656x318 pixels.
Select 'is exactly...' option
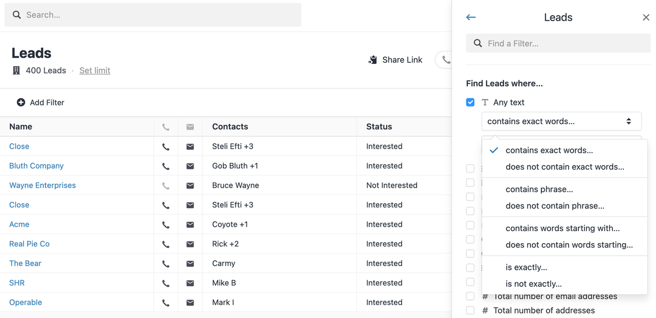coord(565,267)
